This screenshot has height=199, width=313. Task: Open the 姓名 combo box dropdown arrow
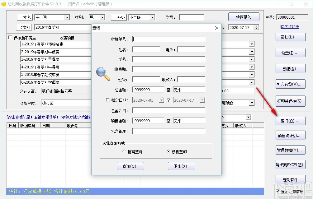67,17
